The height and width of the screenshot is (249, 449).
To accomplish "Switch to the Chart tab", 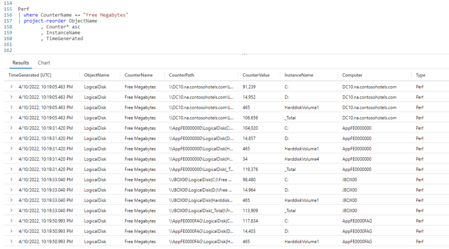I will click(44, 63).
